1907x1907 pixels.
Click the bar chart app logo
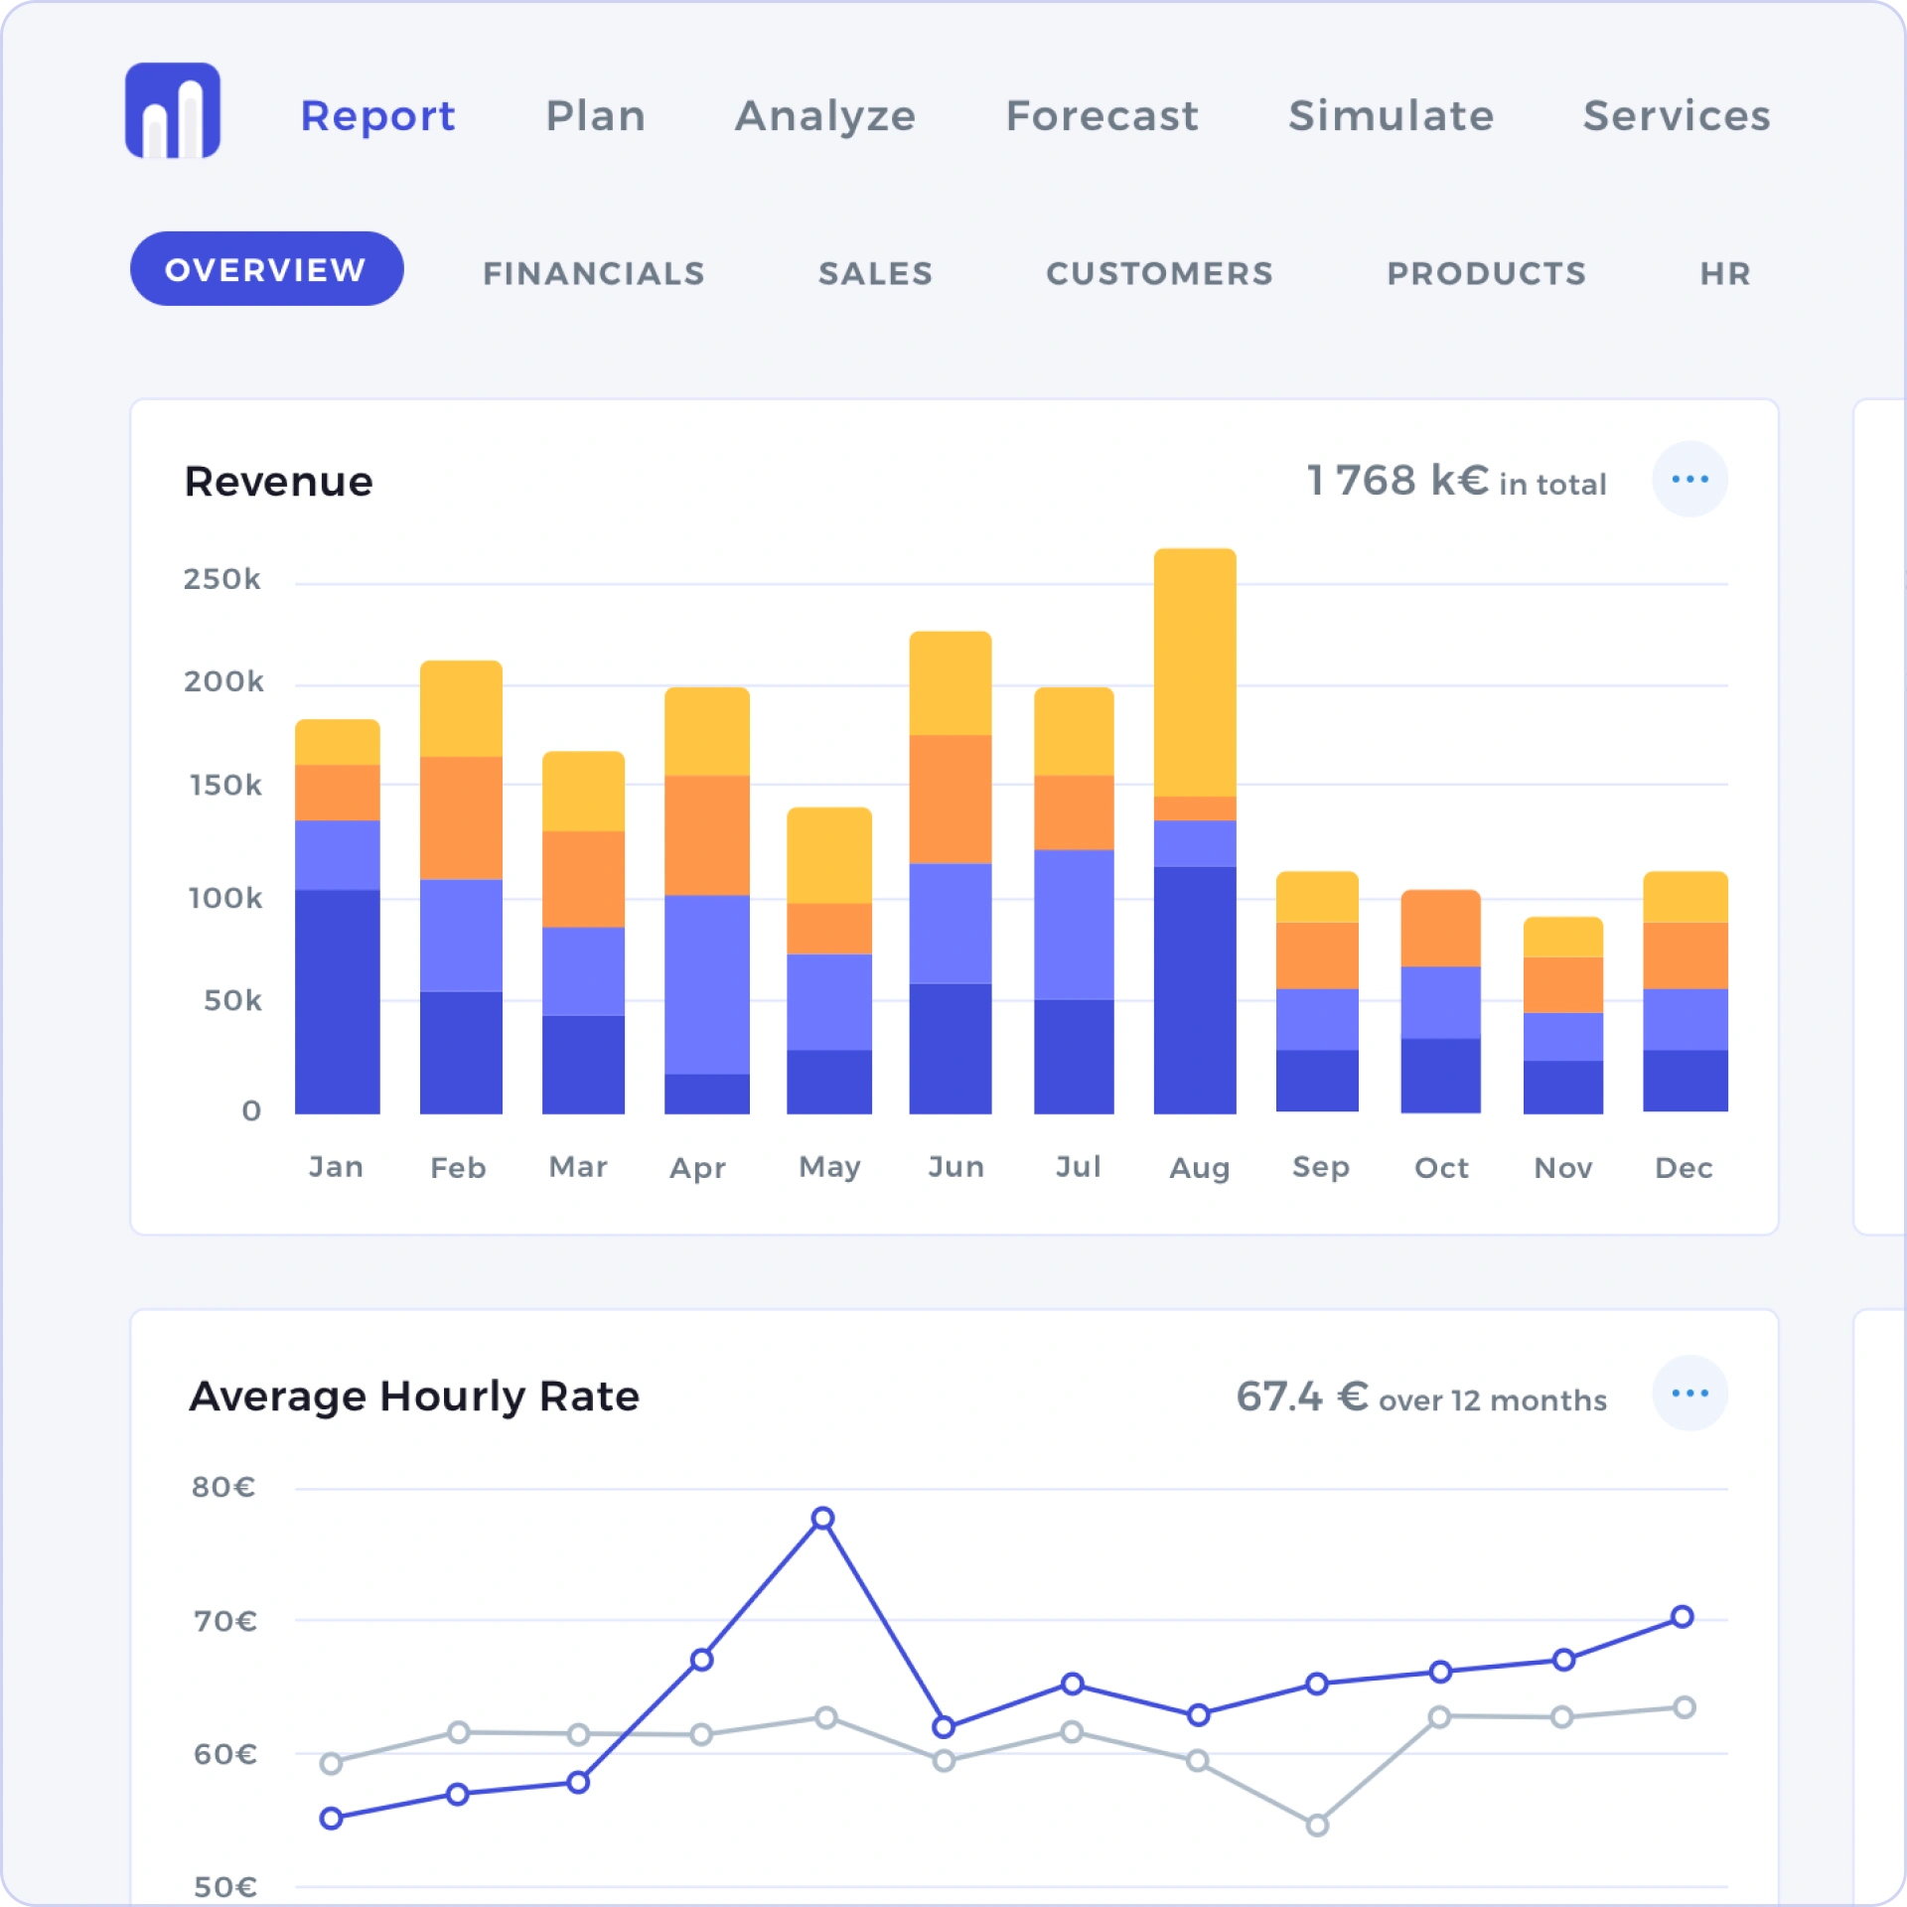tap(172, 110)
